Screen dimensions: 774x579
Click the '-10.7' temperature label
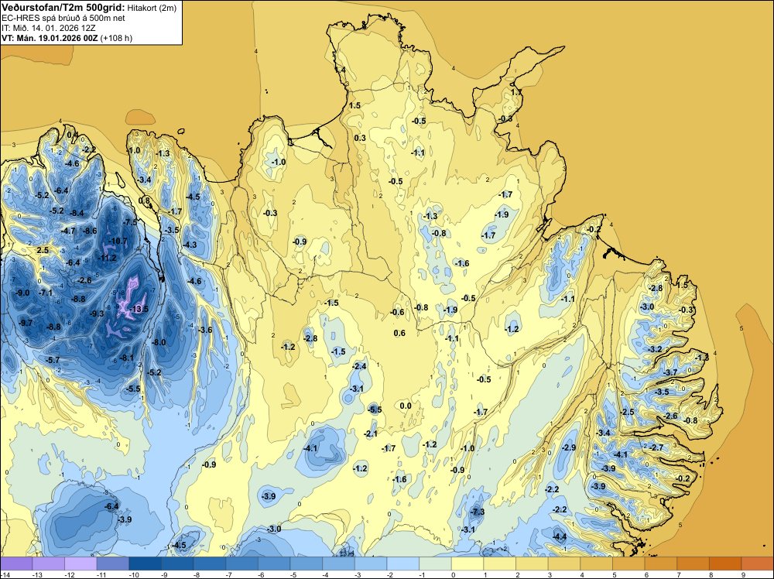click(118, 242)
